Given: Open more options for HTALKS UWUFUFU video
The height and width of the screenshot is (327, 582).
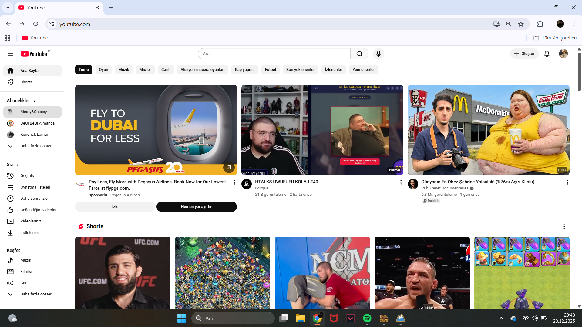Looking at the screenshot, I should pyautogui.click(x=401, y=182).
